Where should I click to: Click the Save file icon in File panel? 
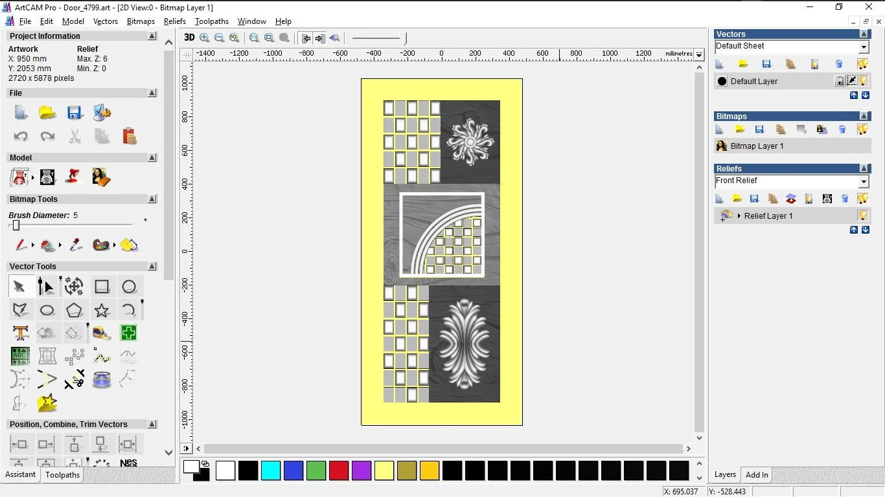(75, 113)
